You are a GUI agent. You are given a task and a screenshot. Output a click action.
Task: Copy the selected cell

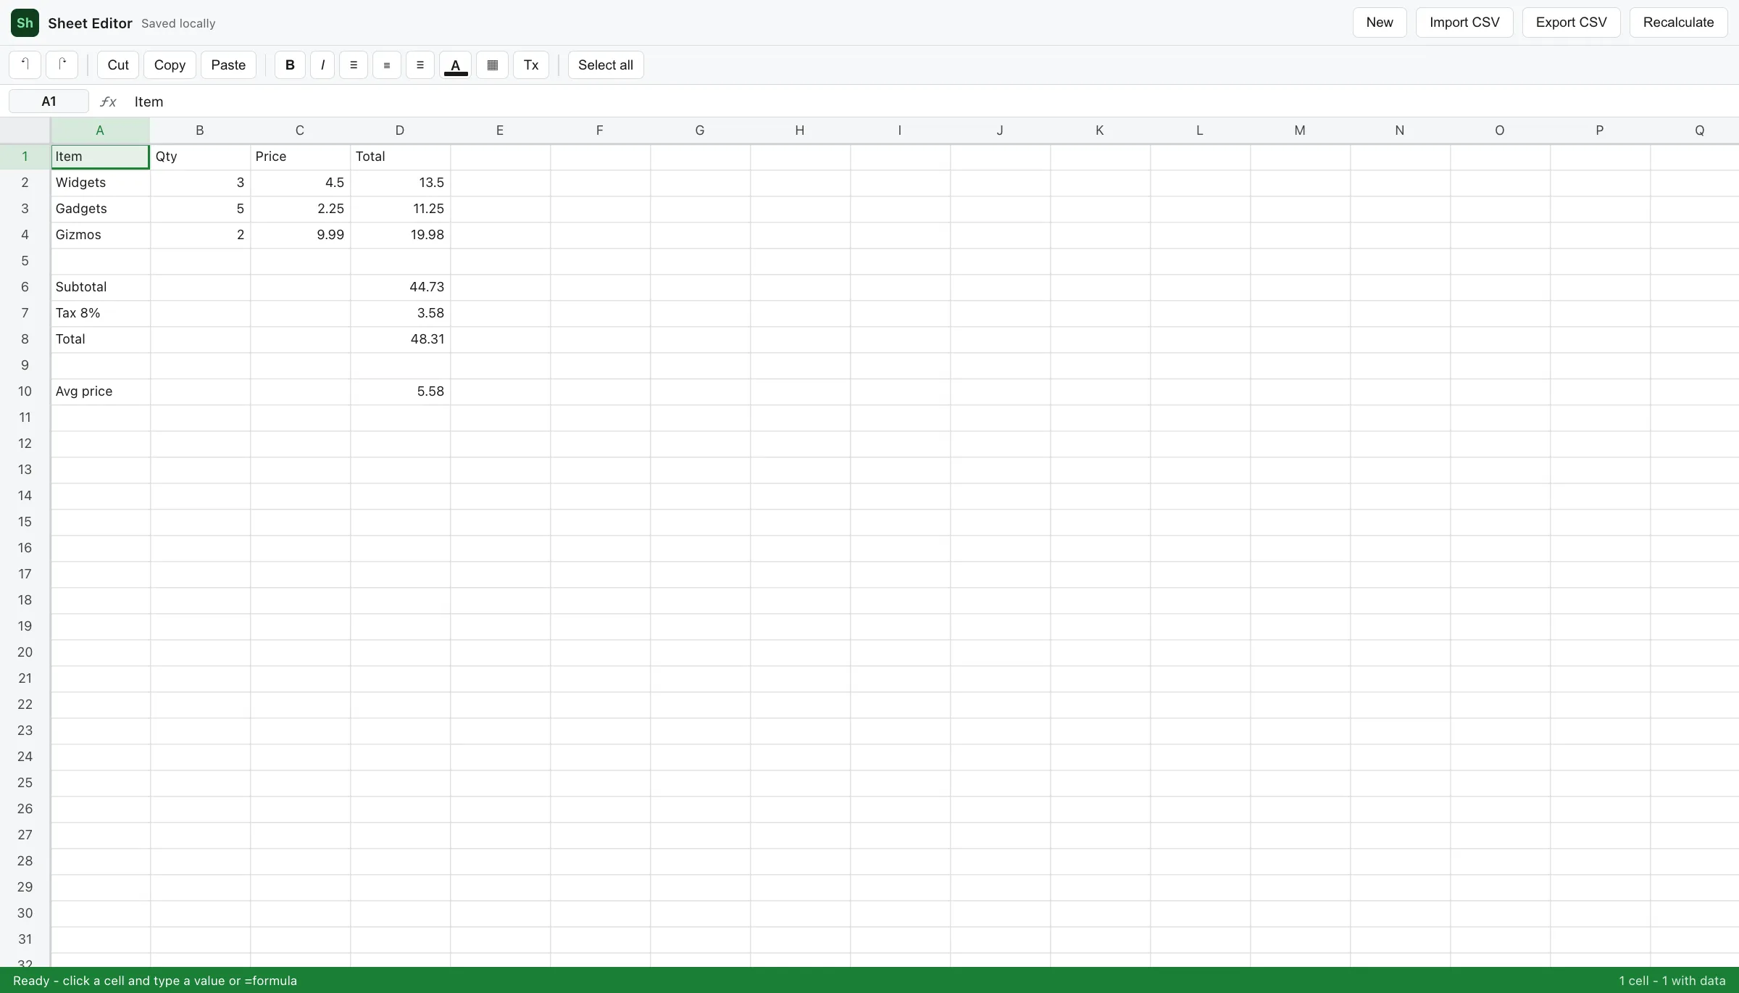coord(170,65)
